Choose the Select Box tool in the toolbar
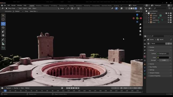Screen dimensions: 173x97 coord(3,16)
